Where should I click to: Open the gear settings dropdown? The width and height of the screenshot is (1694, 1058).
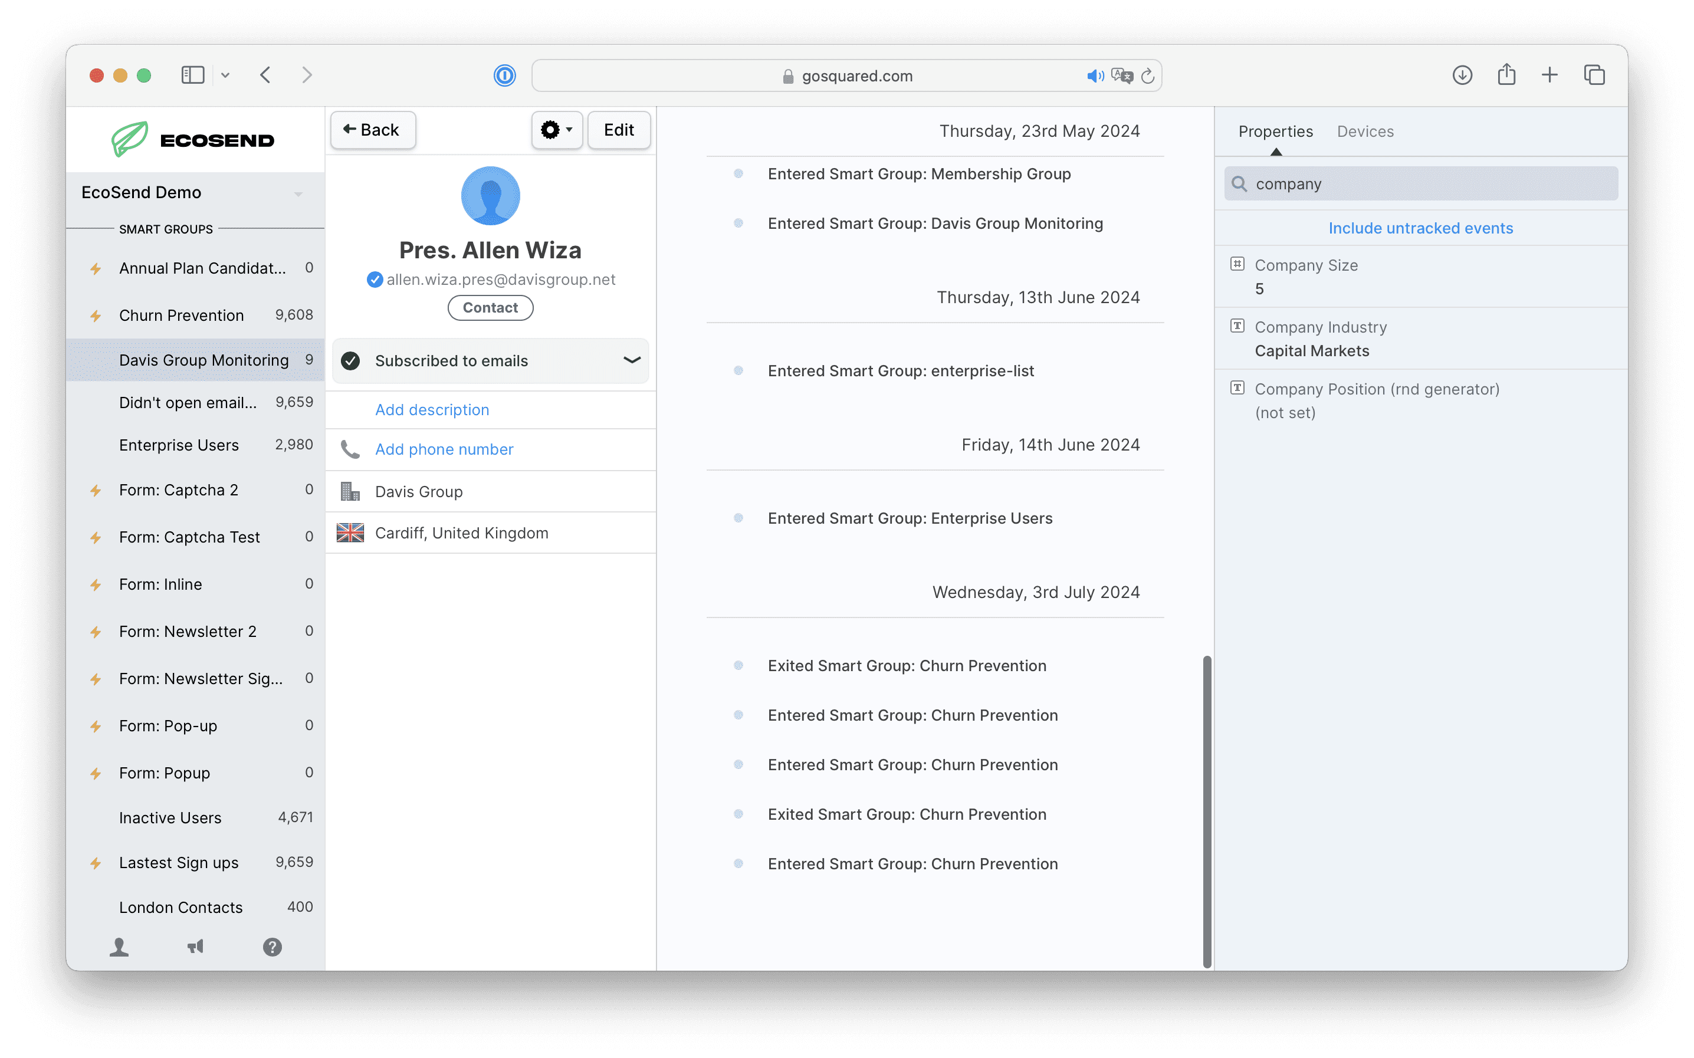557,130
